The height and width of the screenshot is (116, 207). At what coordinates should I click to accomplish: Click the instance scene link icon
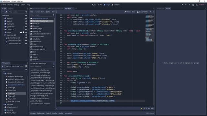click(6, 12)
